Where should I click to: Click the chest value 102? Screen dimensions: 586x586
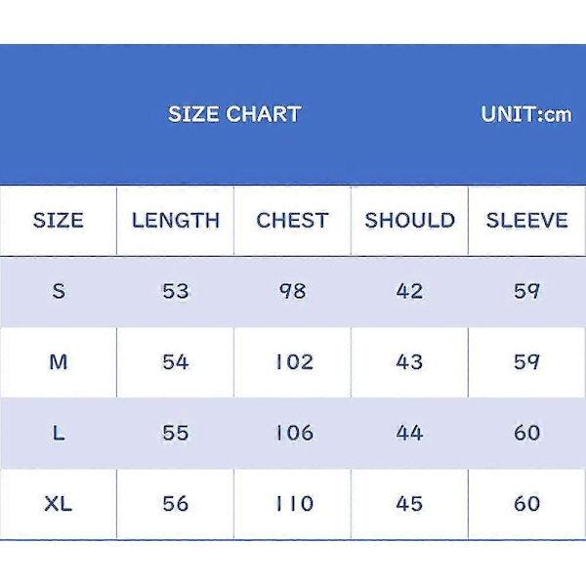(294, 362)
